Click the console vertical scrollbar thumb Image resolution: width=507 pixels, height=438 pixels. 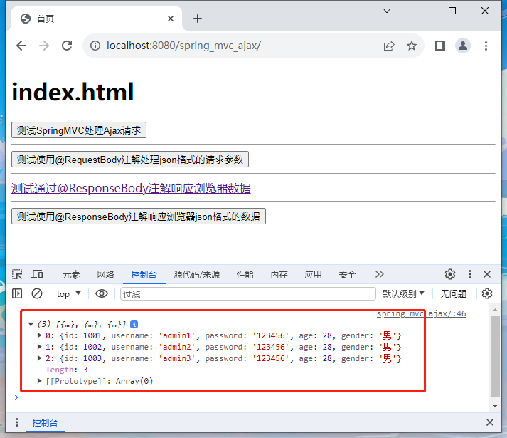(495, 355)
